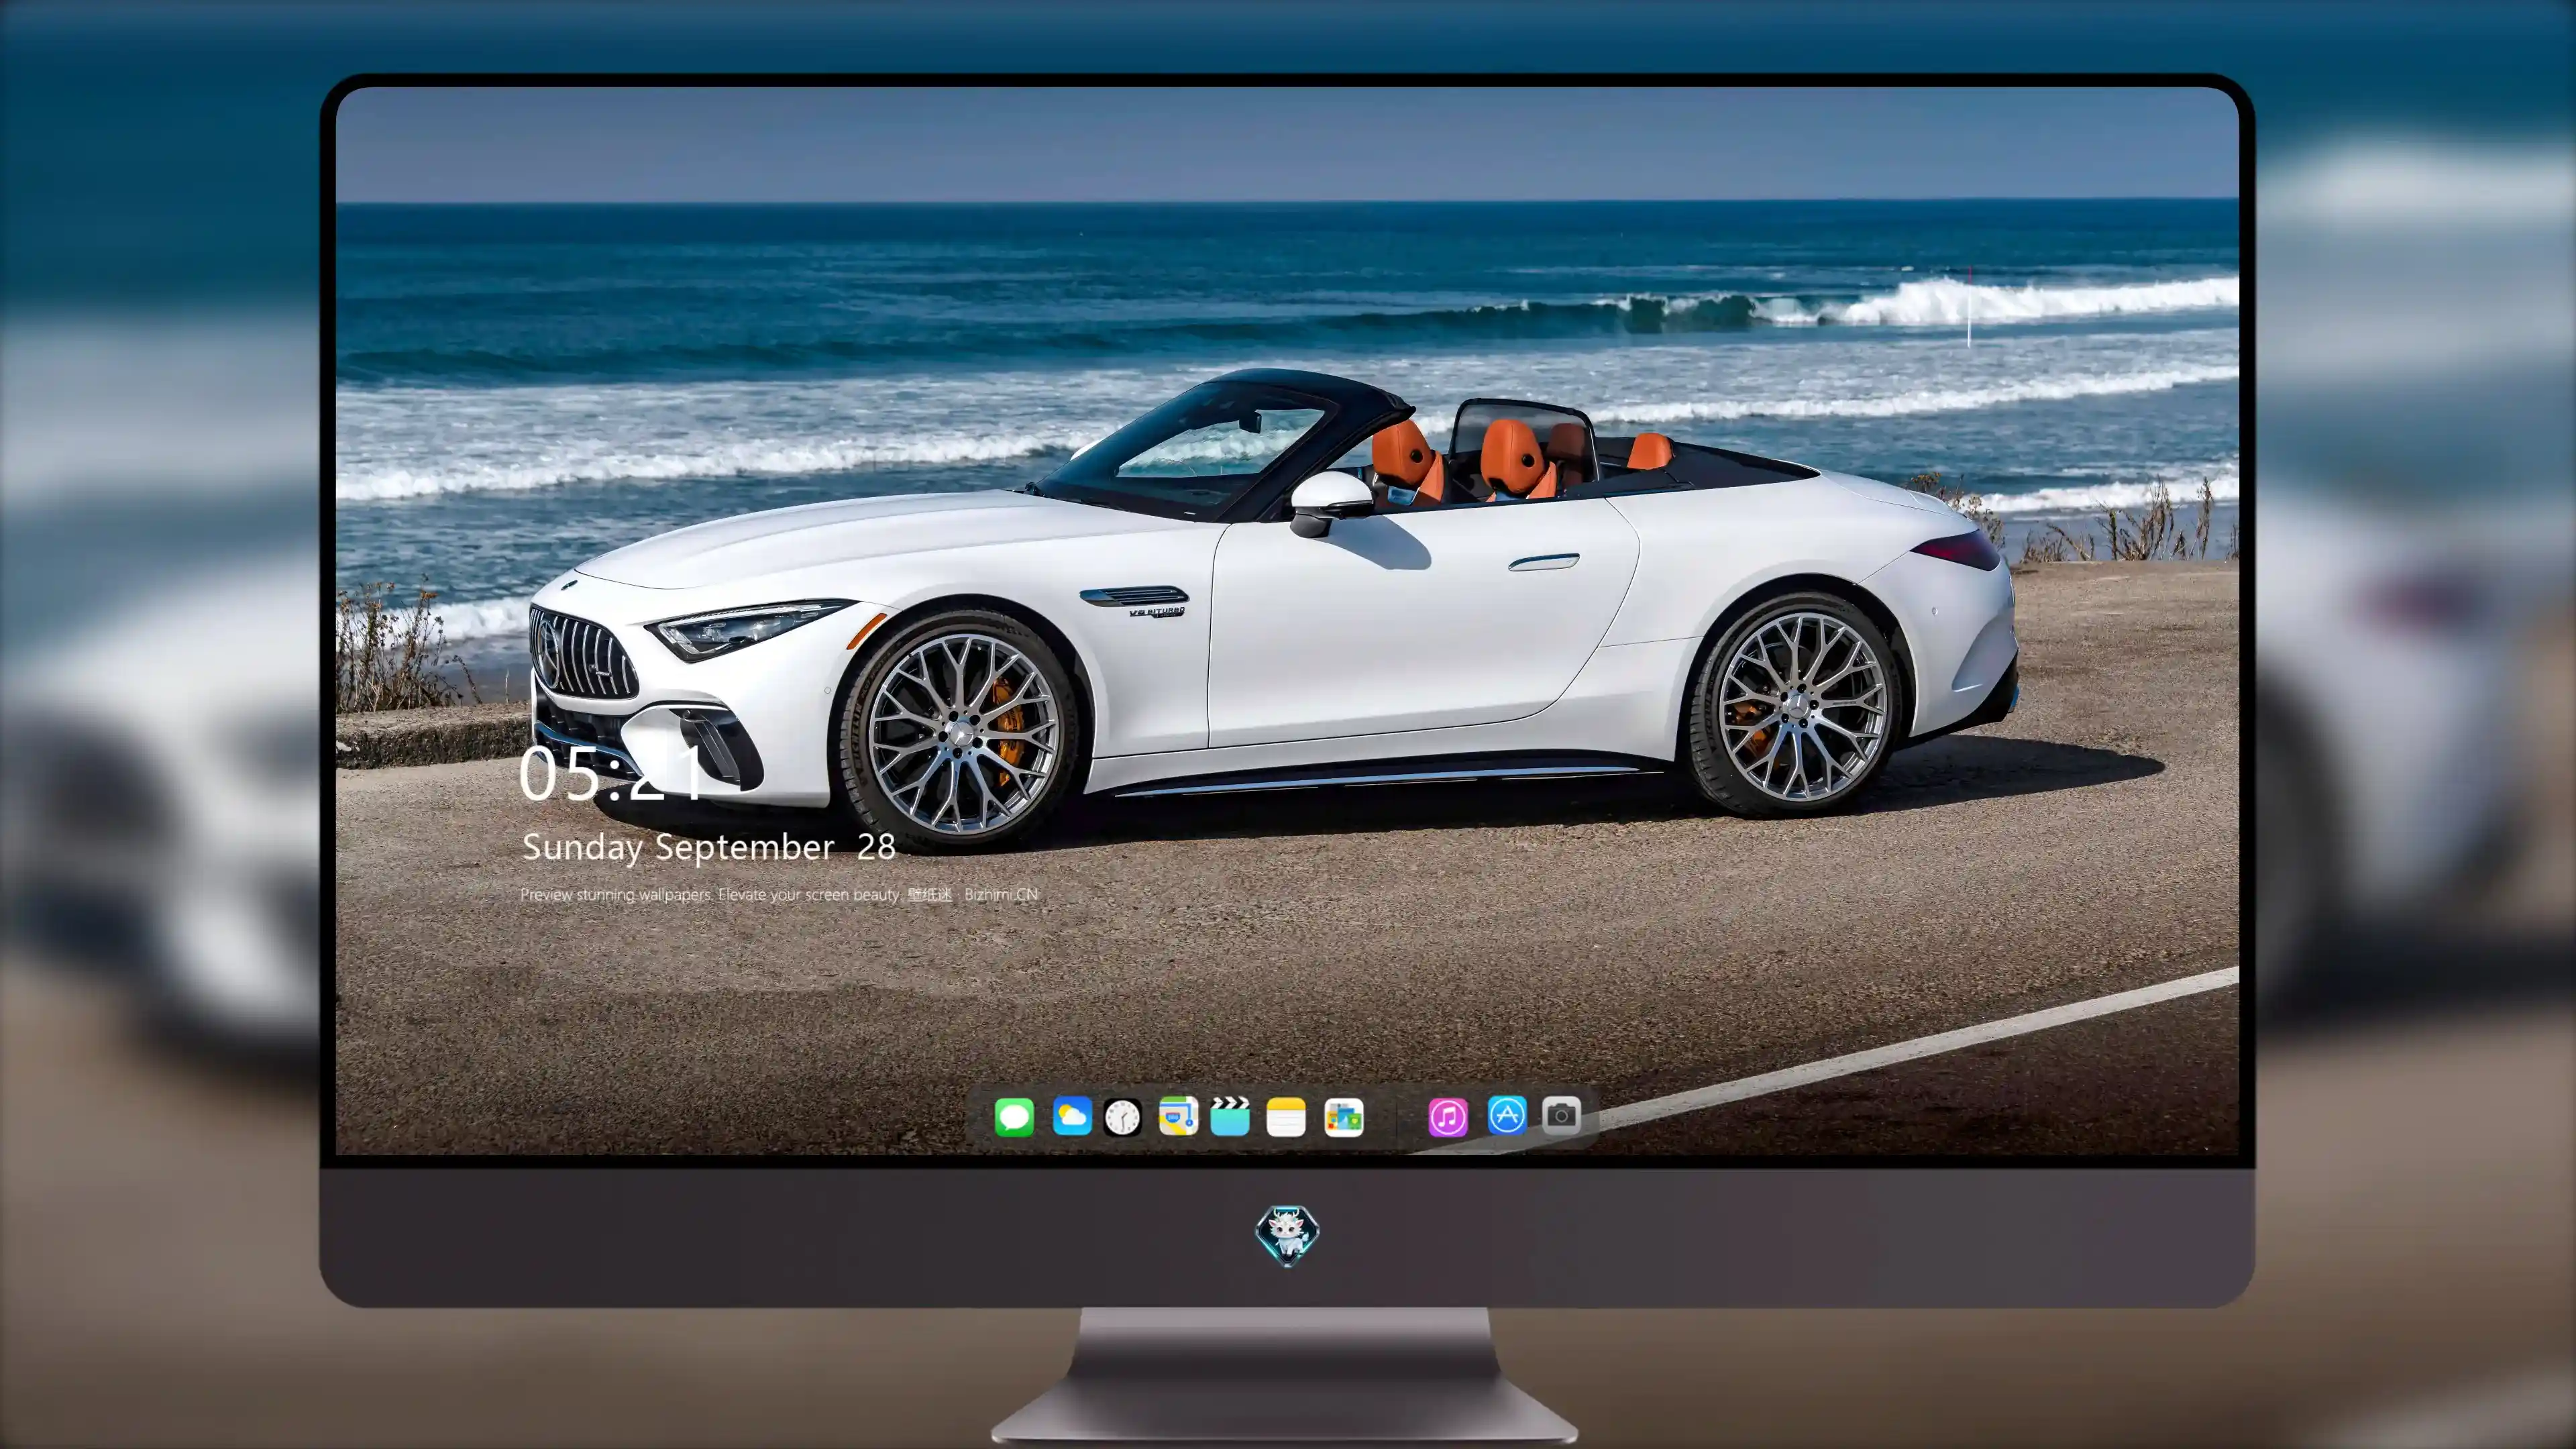This screenshot has height=1449, width=2576.
Task: Open the Maps app icon in the dock
Action: [x=1178, y=1116]
